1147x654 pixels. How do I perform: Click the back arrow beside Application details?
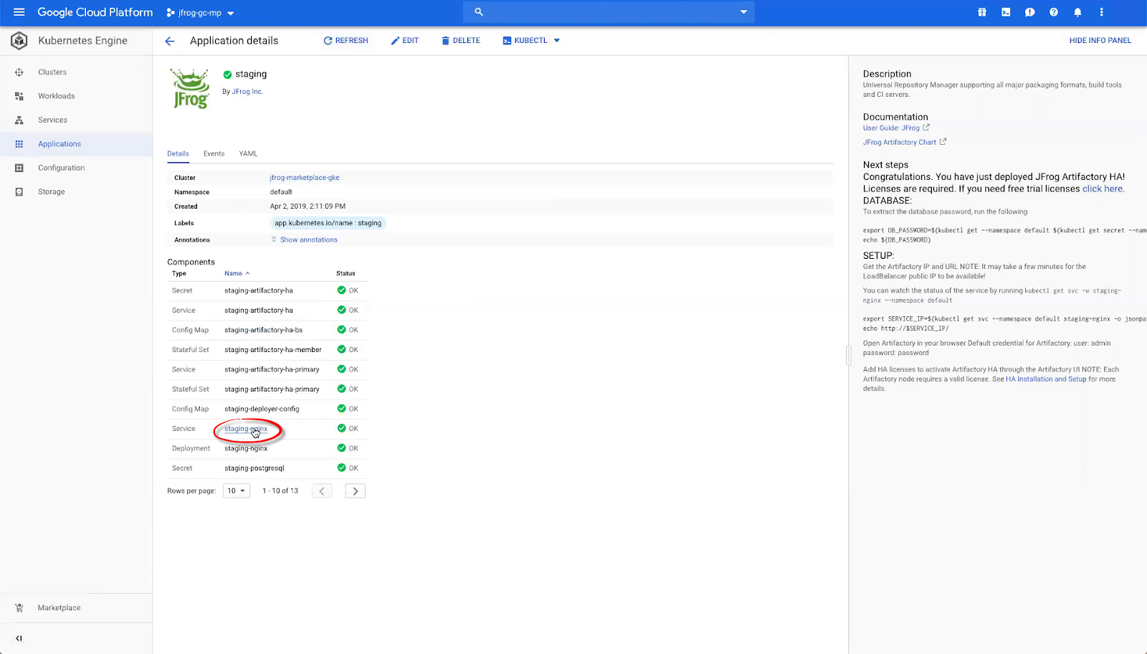pos(170,41)
